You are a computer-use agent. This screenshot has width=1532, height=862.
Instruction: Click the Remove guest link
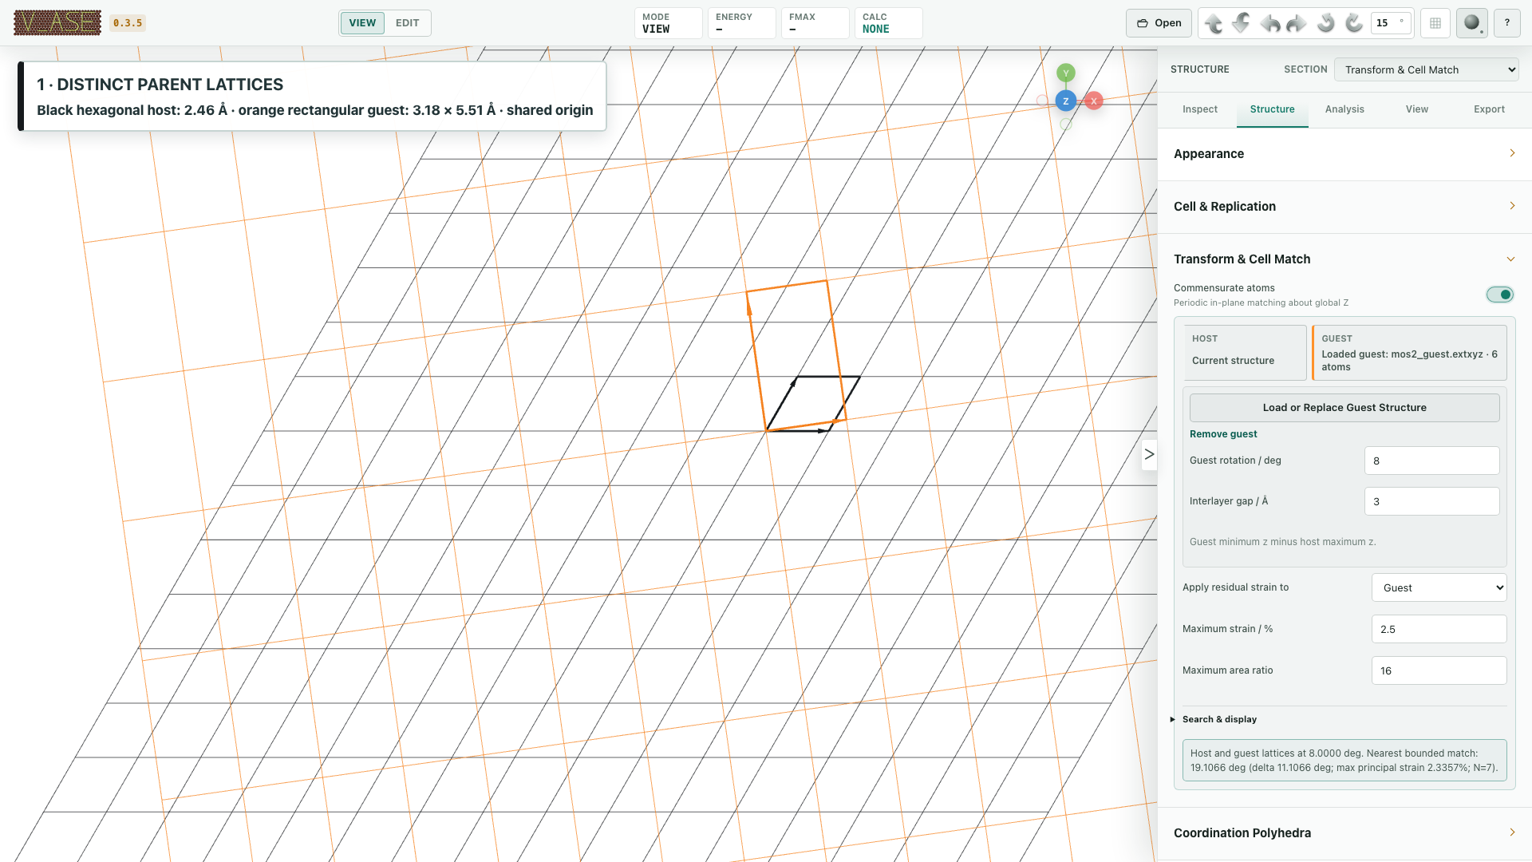click(x=1223, y=434)
